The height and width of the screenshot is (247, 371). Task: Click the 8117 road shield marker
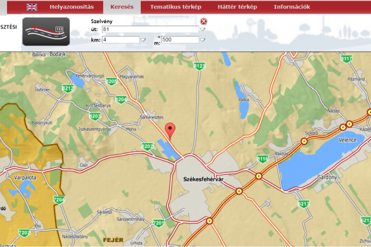point(347,59)
